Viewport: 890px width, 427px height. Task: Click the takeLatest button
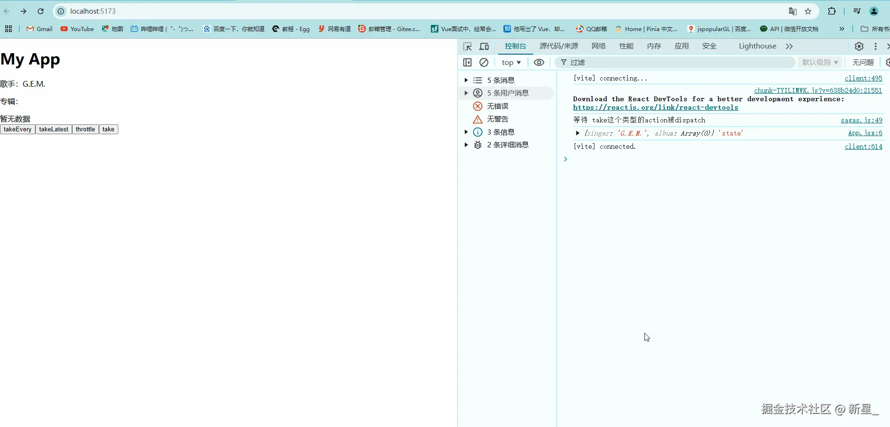pyautogui.click(x=54, y=129)
